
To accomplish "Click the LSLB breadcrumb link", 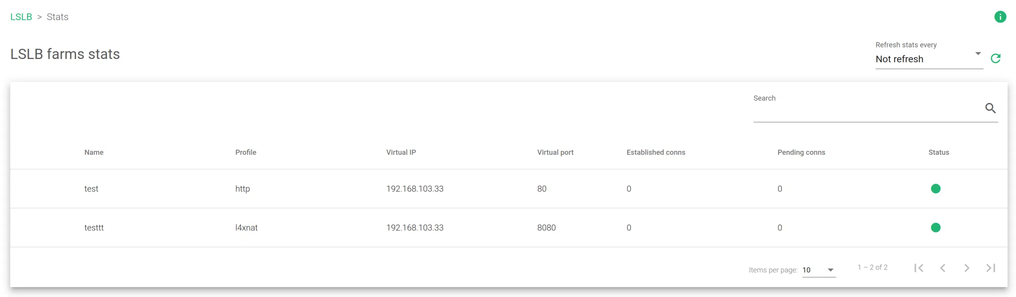I will 21,17.
